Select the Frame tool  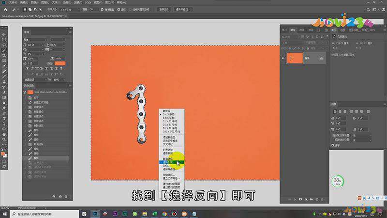pos(4,61)
